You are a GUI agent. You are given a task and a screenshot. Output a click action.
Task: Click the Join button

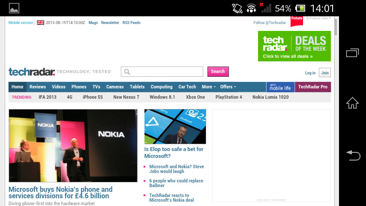325,73
